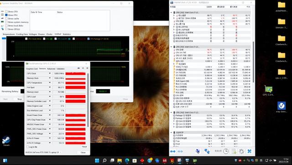292x165 pixels.
Task: Toggle CPU Package graph checkbox
Action: 89,39
